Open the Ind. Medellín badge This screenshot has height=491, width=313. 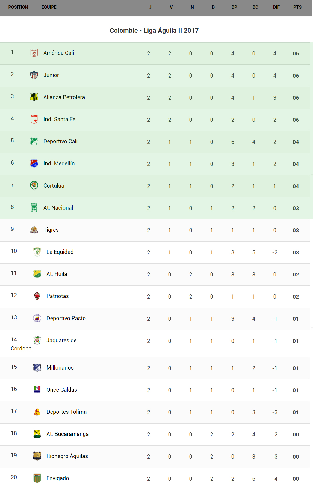(34, 163)
